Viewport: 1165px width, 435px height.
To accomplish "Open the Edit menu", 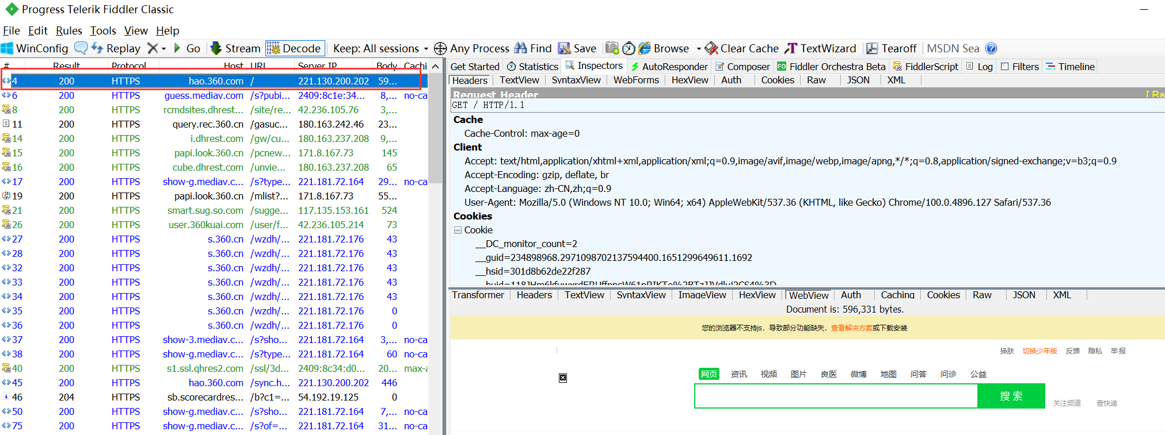I will click(x=38, y=30).
